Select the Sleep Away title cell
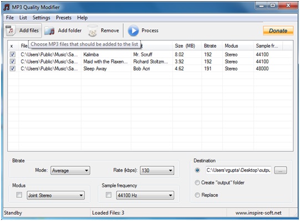This screenshot has width=300, height=221. (95, 69)
